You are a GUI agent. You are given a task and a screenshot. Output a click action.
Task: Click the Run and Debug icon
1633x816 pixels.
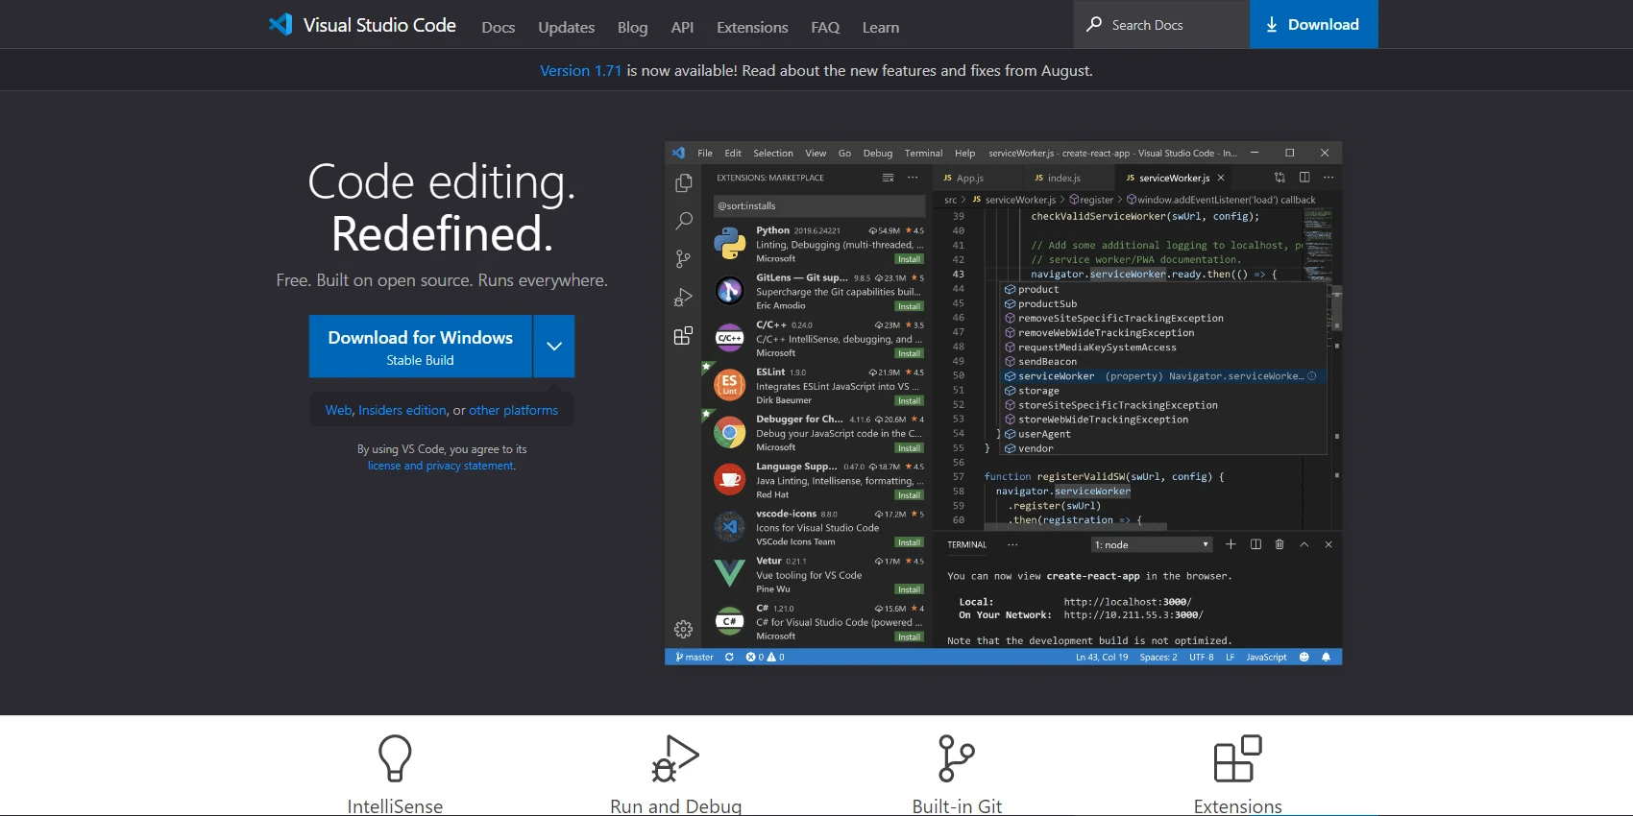click(675, 758)
